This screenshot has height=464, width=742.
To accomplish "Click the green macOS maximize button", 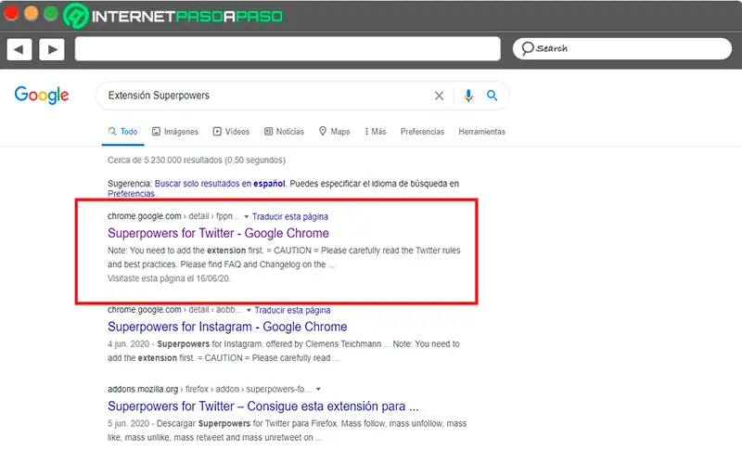I will pos(51,13).
